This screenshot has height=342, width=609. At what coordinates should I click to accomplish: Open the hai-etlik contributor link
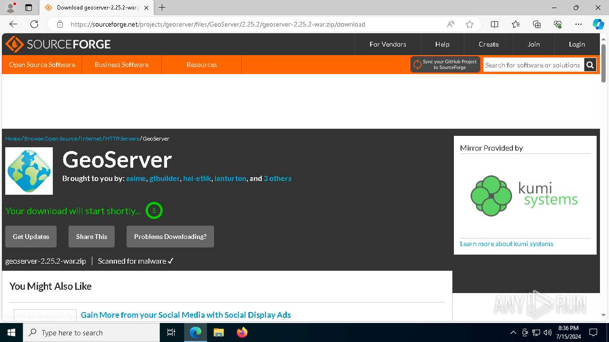click(197, 179)
